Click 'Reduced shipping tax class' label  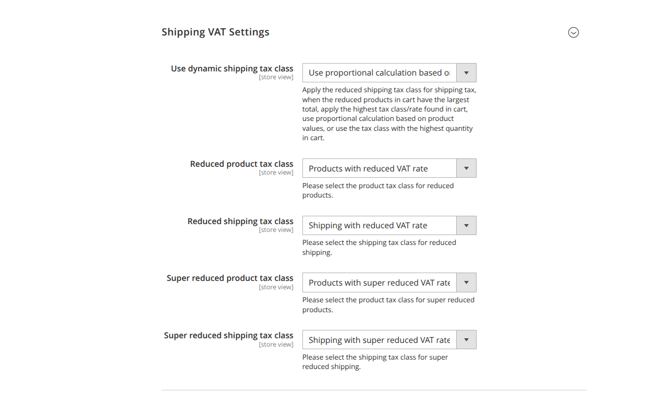click(x=240, y=222)
